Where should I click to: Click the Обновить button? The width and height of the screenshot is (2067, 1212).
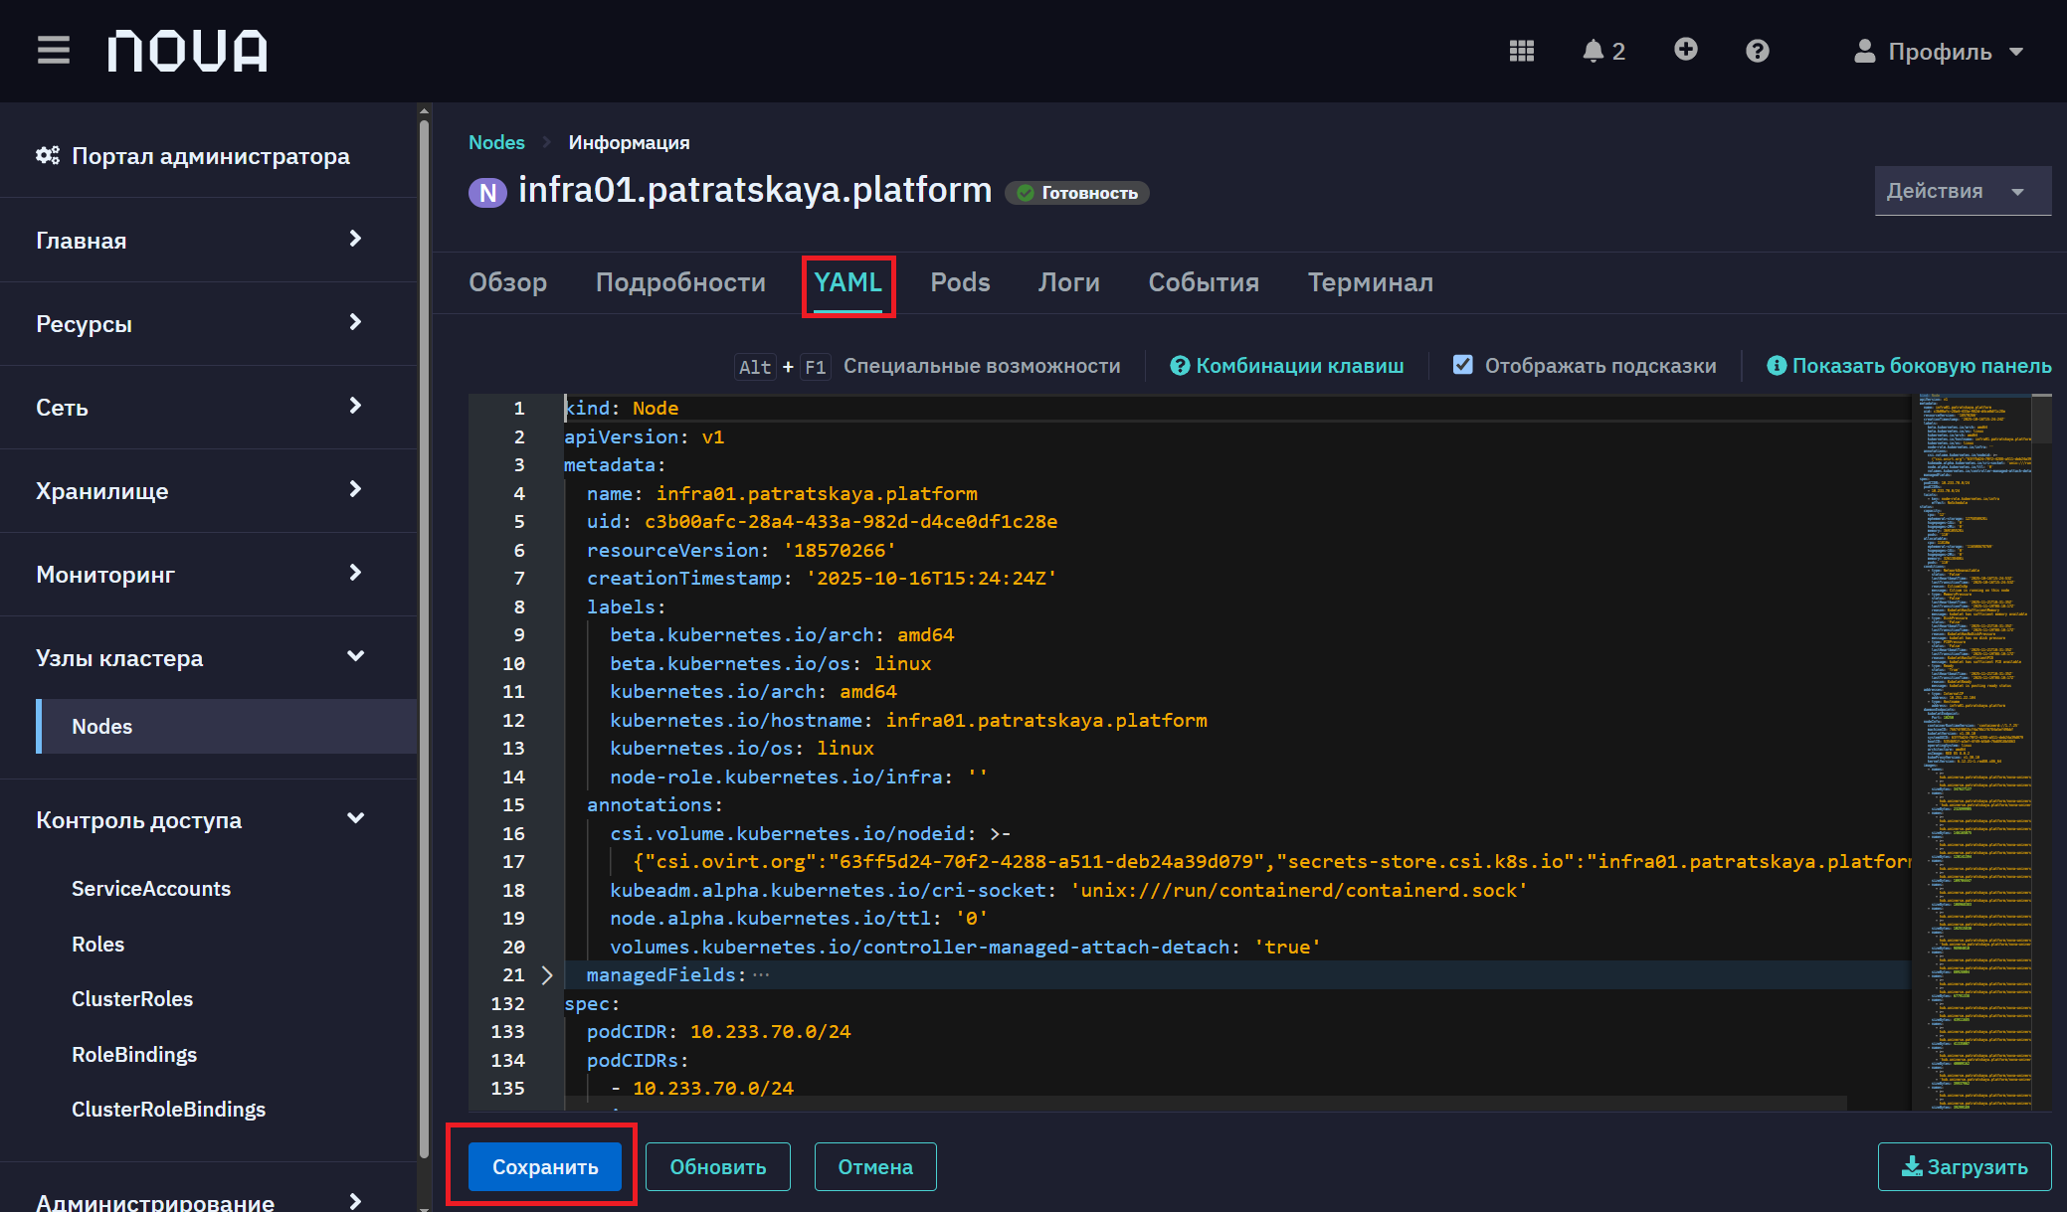718,1166
